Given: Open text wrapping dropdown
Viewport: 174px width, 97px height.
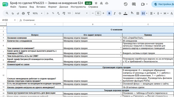Looking at the screenshot, I should pyautogui.click(x=166, y=13).
